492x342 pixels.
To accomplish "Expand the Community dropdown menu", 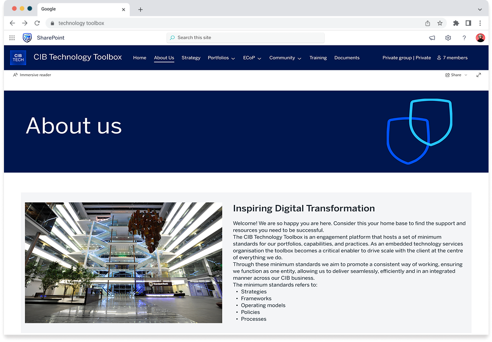I will tap(285, 58).
